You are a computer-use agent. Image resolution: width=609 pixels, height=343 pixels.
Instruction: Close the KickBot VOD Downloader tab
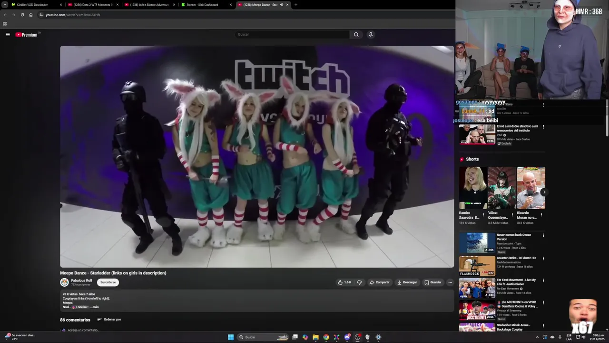61,5
